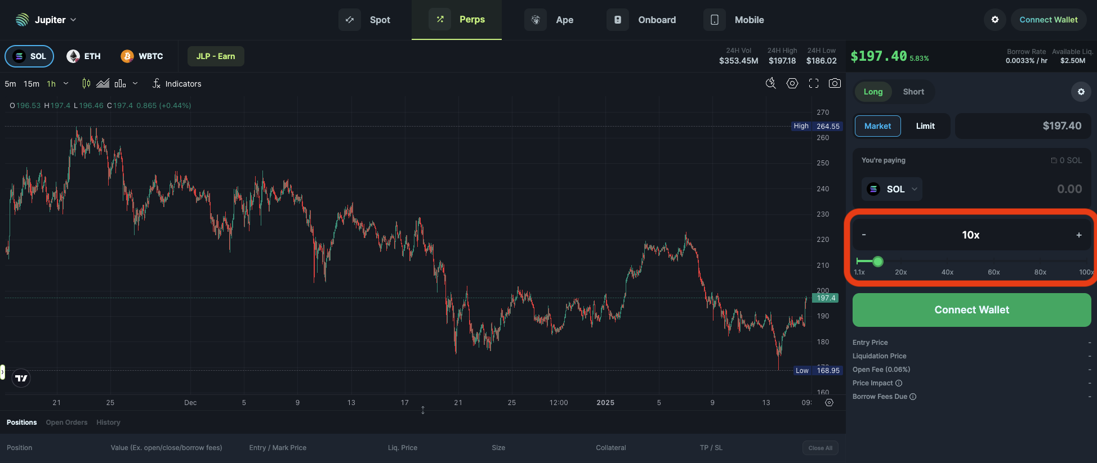Click the Low 168.95 price label
This screenshot has width=1097, height=463.
coord(818,370)
